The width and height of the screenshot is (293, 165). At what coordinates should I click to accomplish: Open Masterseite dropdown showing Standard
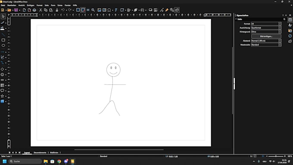[x=266, y=45]
